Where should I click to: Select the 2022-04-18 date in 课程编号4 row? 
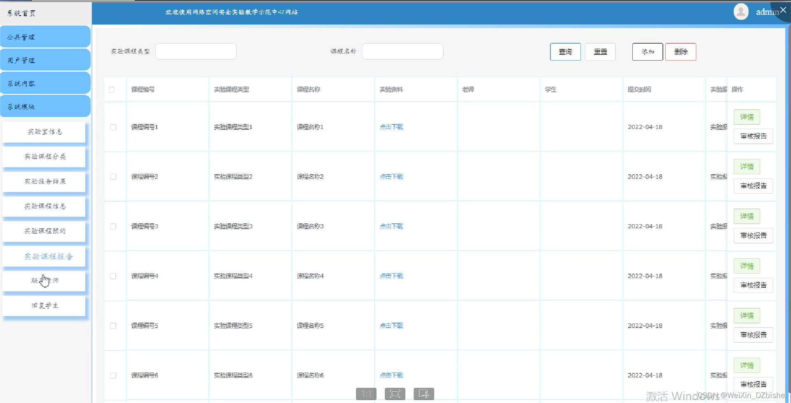coord(645,276)
